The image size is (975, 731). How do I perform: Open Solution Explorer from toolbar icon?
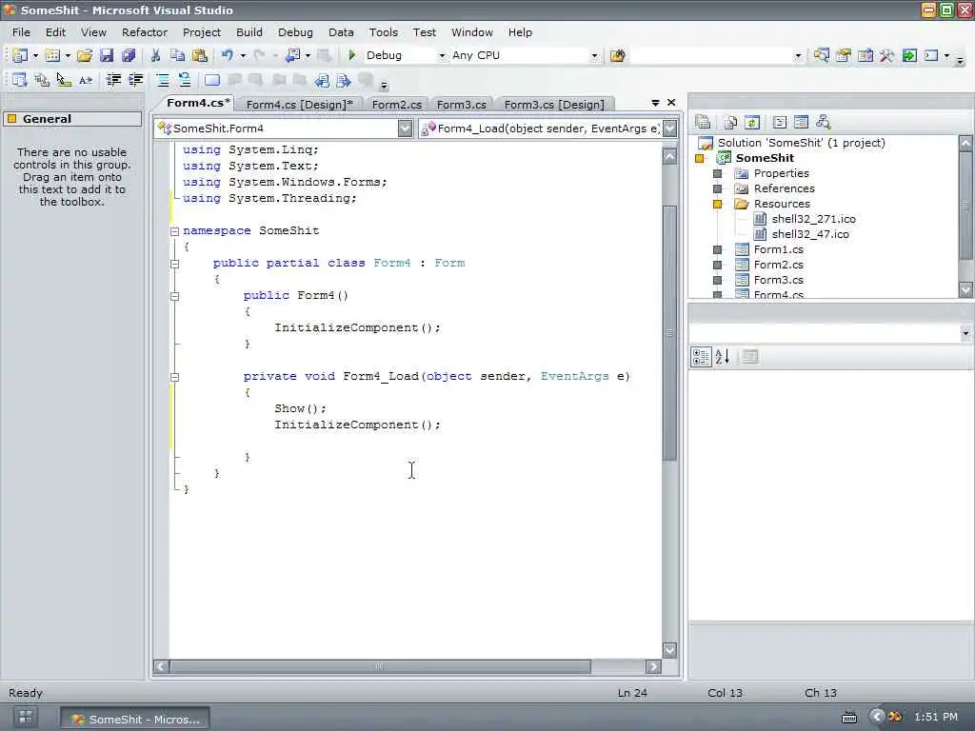[822, 55]
